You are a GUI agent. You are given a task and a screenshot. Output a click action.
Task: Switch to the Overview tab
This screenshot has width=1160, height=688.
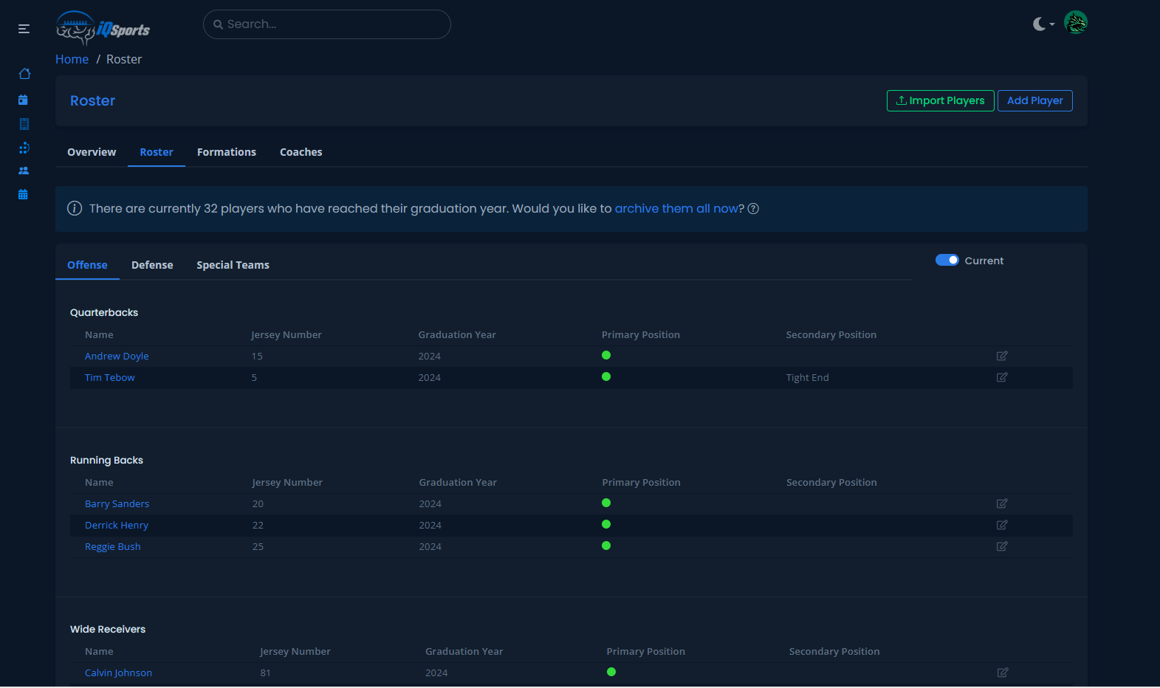pos(92,152)
